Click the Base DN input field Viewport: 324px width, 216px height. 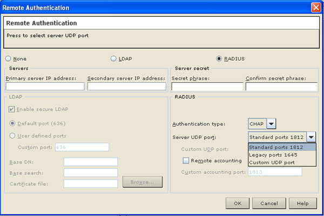pos(91,162)
